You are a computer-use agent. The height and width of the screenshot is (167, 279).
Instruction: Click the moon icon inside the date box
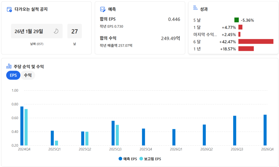(x=56, y=31)
